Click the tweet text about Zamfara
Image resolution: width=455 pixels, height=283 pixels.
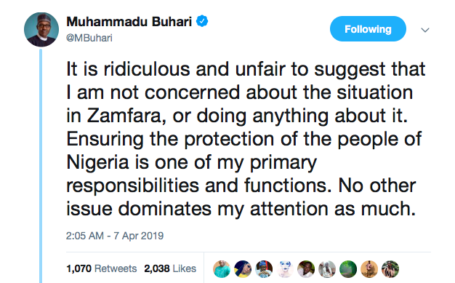pyautogui.click(x=246, y=139)
